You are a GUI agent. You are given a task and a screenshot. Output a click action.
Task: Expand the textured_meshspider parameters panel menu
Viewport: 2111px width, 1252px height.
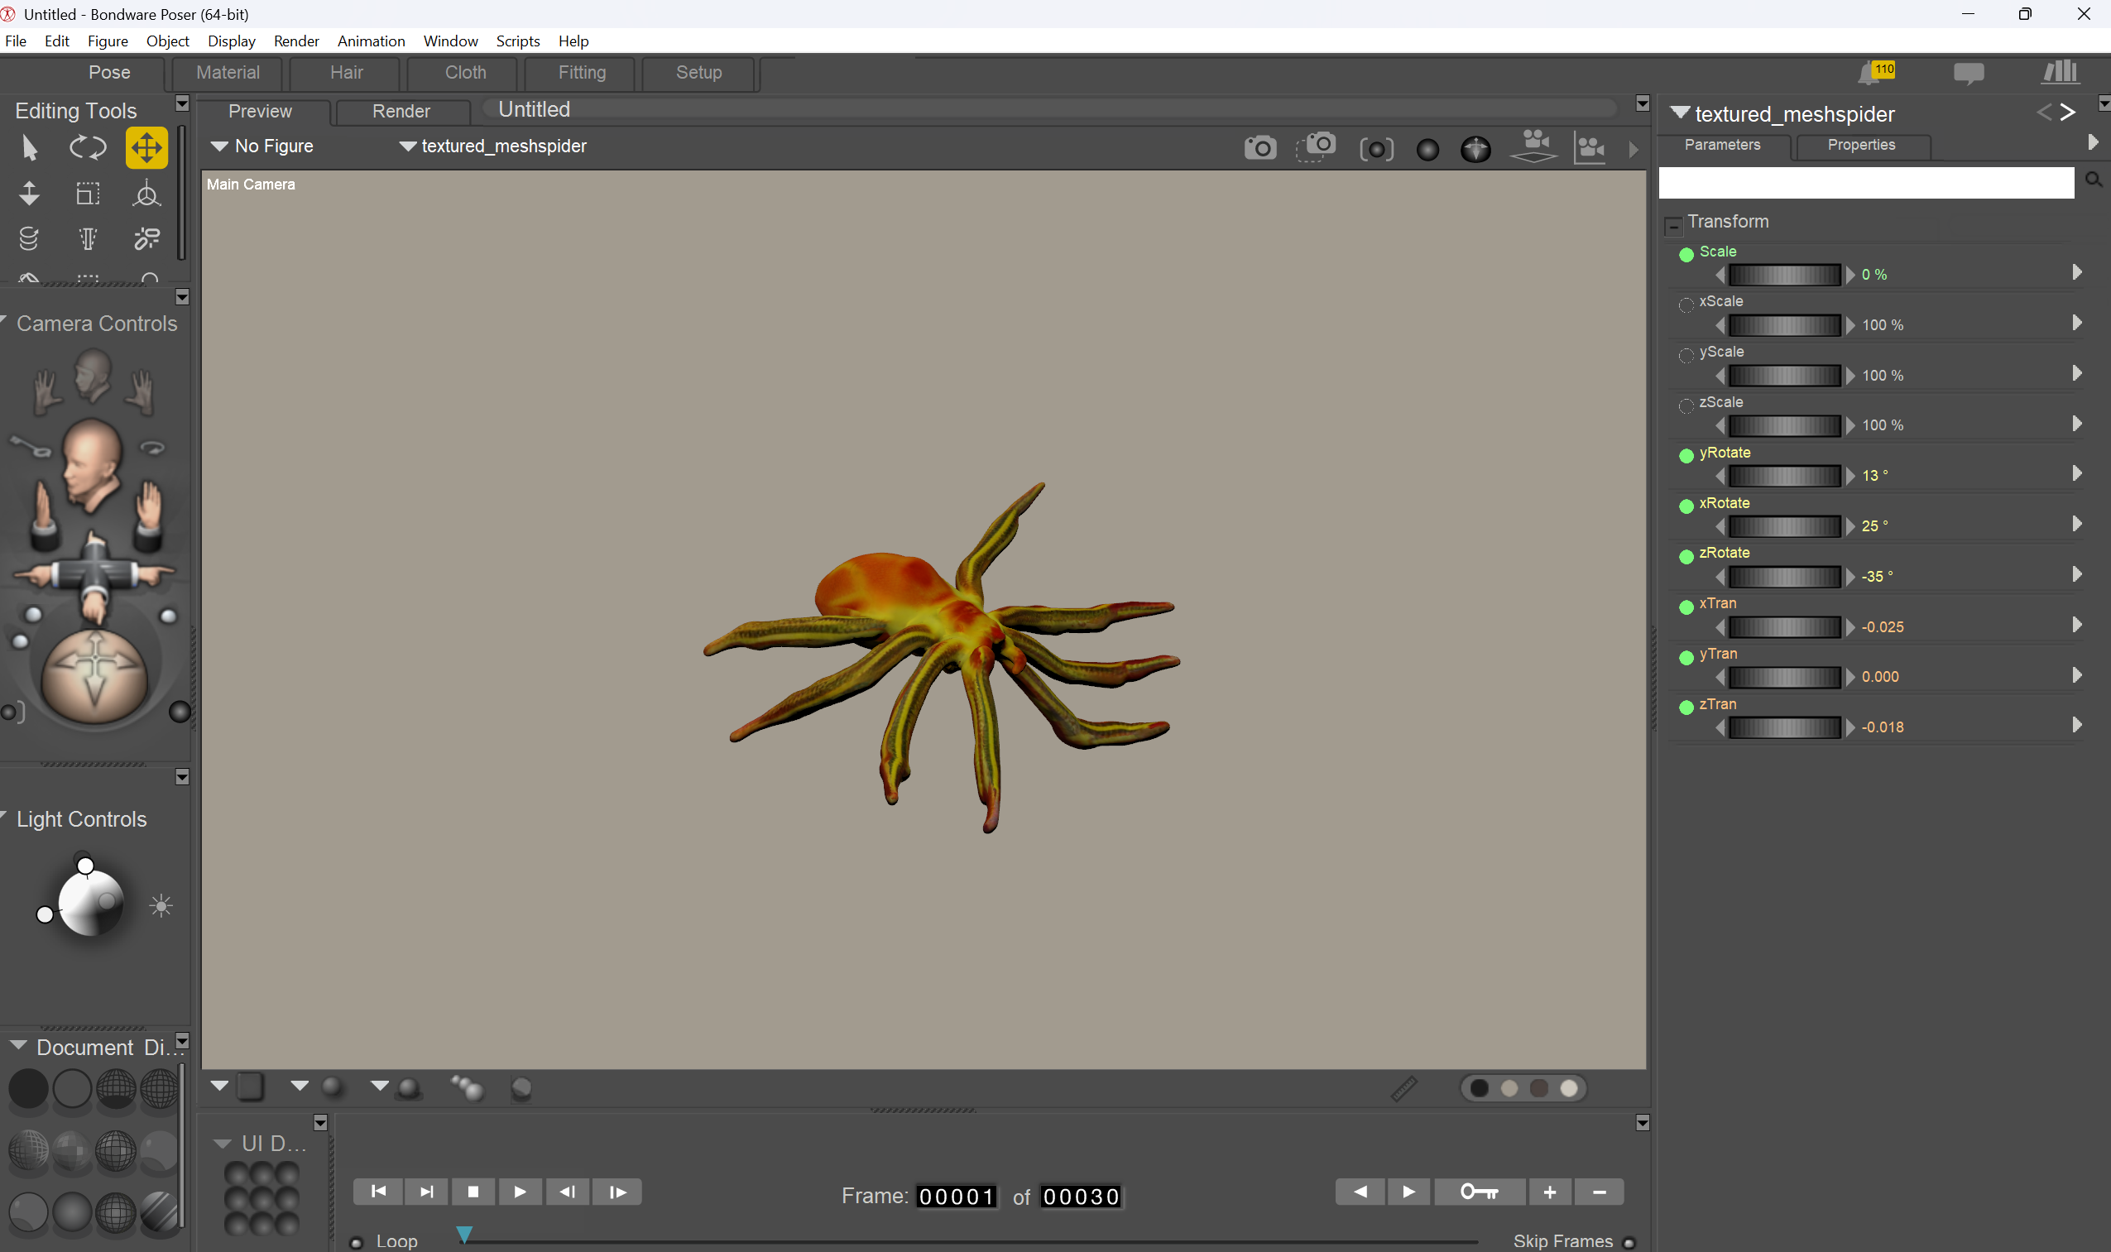[1680, 113]
